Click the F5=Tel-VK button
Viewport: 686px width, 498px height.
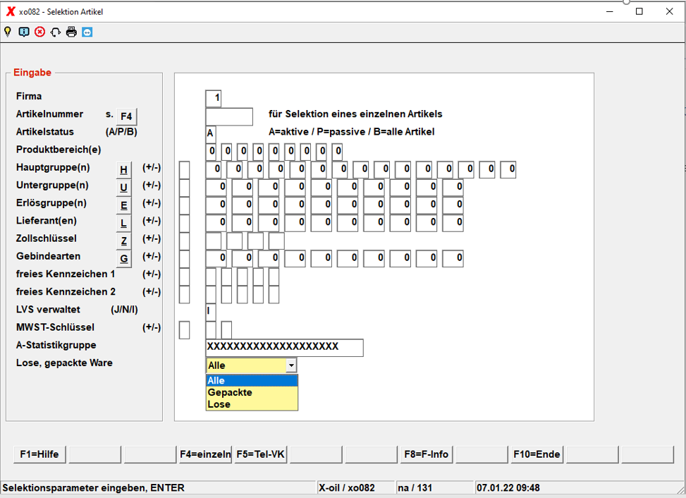coord(260,454)
